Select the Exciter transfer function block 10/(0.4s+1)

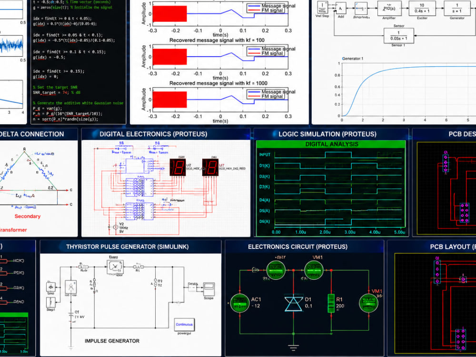click(x=422, y=8)
